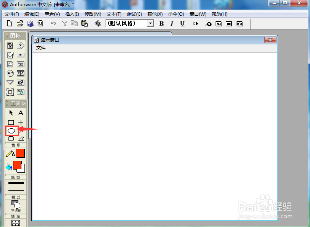Toggle underline formatting

pos(182,24)
